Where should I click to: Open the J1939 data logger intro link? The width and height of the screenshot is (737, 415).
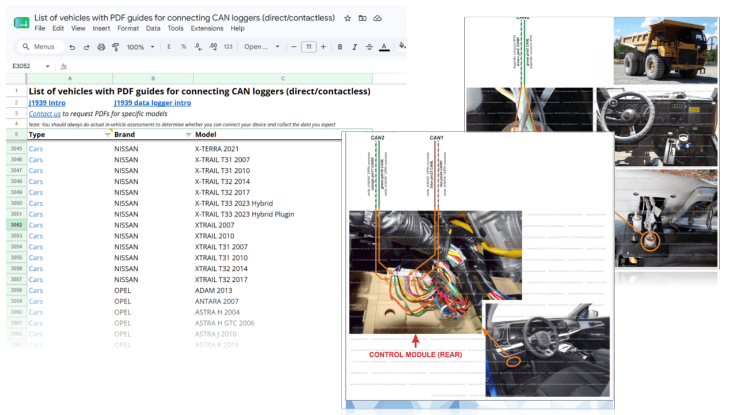tap(153, 103)
